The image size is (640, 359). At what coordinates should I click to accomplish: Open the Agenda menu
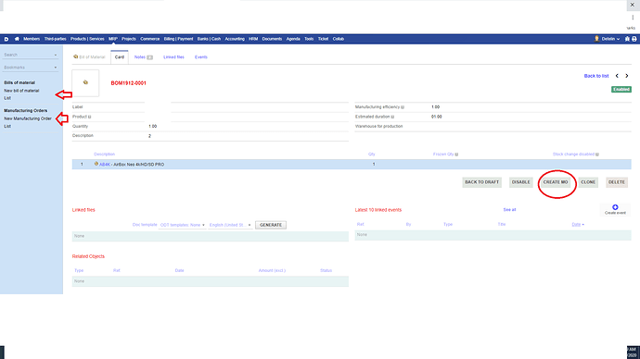click(x=293, y=39)
